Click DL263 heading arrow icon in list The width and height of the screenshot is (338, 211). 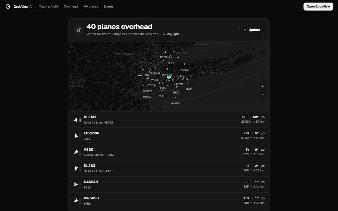click(77, 168)
